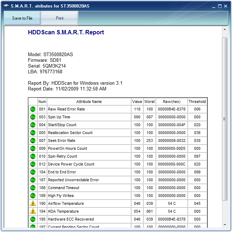The image size is (232, 232).
Task: Click yellow warning icon for Airflow Temperature
Action: tap(33, 203)
